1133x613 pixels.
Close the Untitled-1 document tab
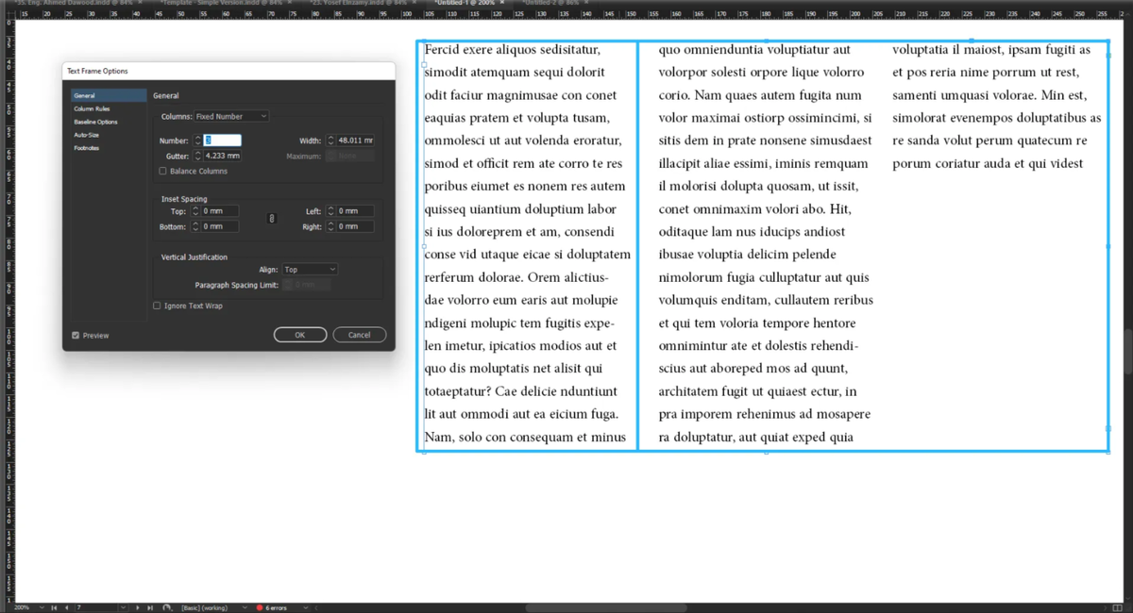(502, 4)
